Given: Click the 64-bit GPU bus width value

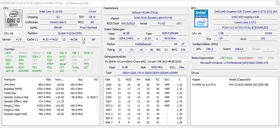Looking at the screenshot, I should (268, 33).
